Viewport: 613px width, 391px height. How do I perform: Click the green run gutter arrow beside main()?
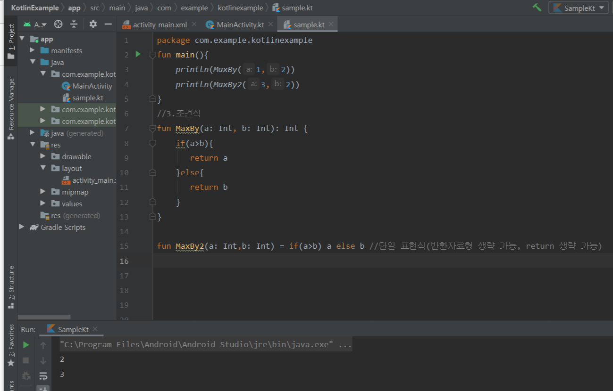tap(138, 55)
